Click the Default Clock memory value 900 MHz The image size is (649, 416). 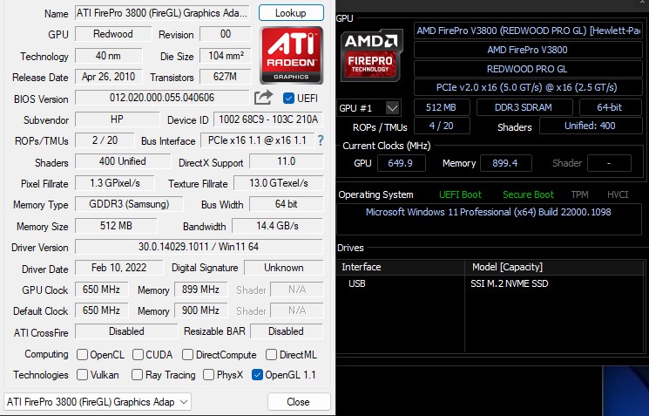click(200, 310)
